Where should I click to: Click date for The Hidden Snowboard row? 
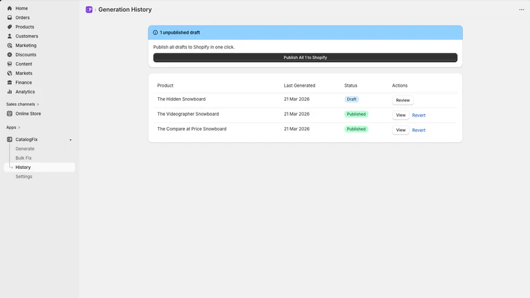pyautogui.click(x=296, y=99)
